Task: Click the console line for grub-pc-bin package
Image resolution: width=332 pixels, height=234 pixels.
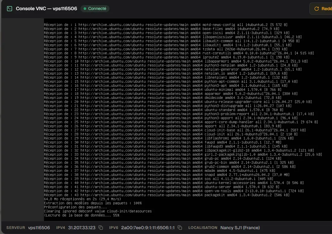Action: click(169, 162)
